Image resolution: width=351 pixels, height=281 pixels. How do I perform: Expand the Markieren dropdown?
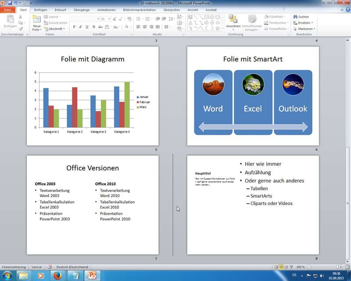point(314,29)
